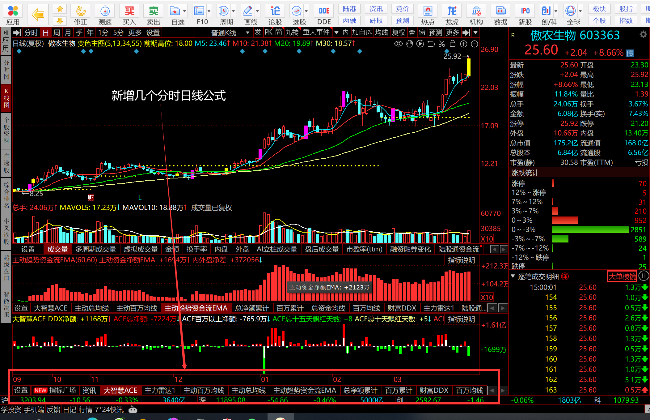The image size is (650, 420).
Task: Collapse the 逐笔成交明细 panel triangle
Action: point(513,276)
